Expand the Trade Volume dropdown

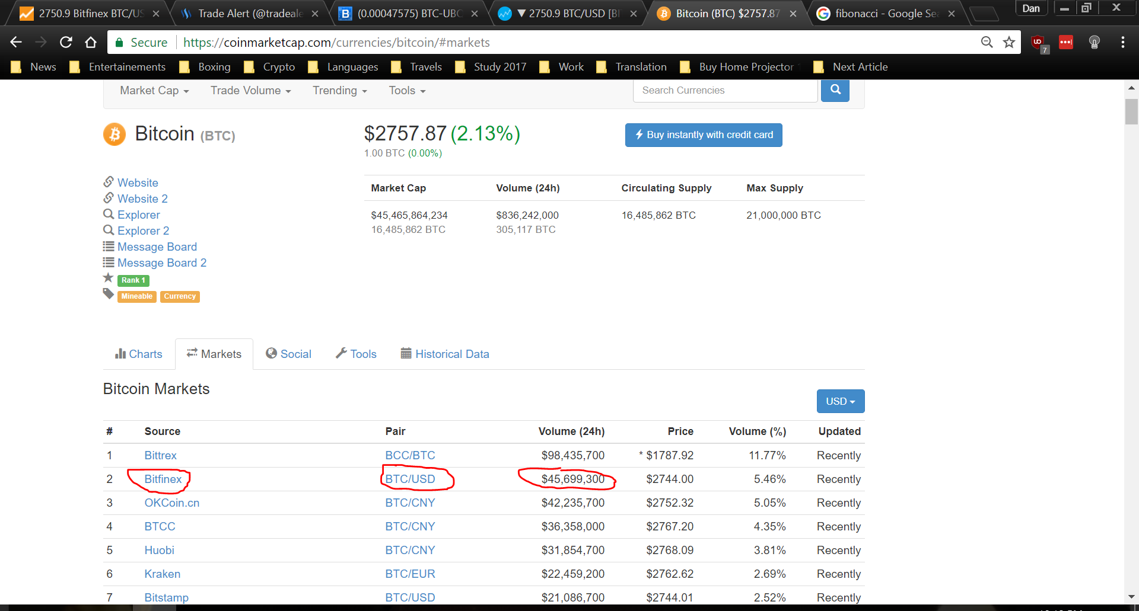pos(251,91)
